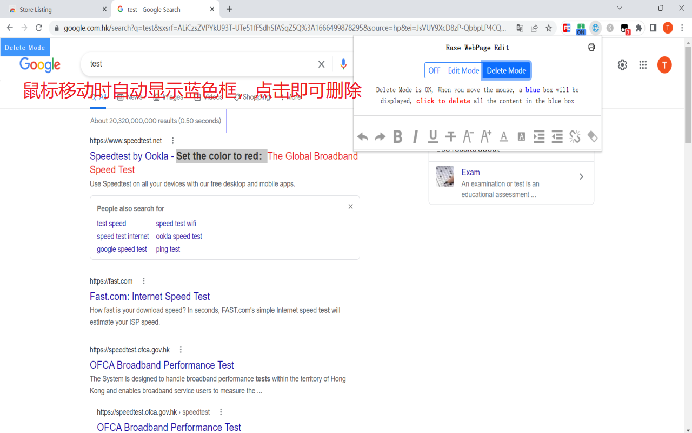Click the Delete Mode badge on the page
692x433 pixels.
pyautogui.click(x=25, y=48)
